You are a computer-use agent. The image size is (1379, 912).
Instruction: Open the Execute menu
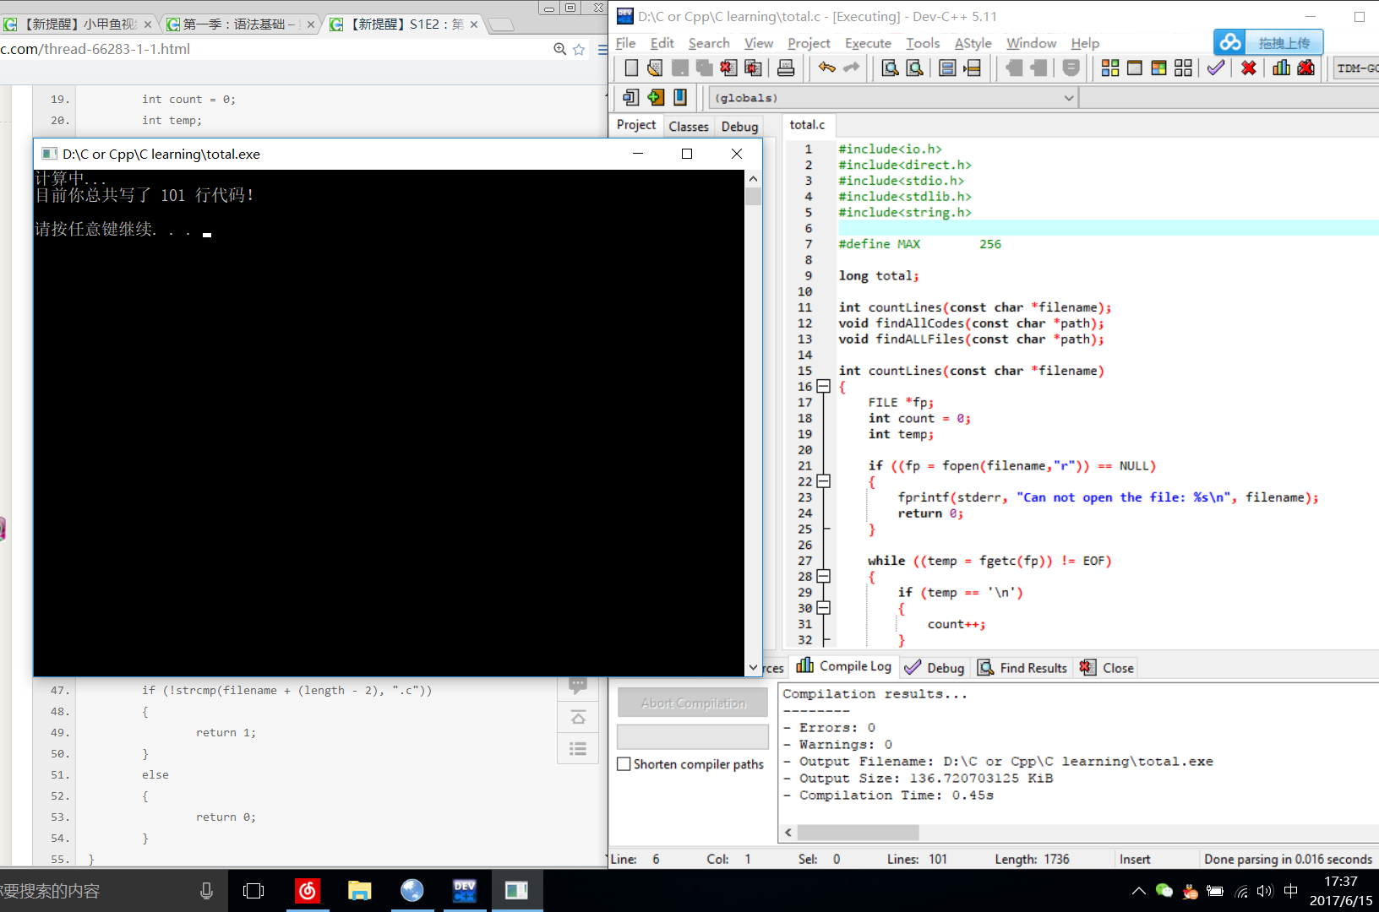click(x=868, y=43)
